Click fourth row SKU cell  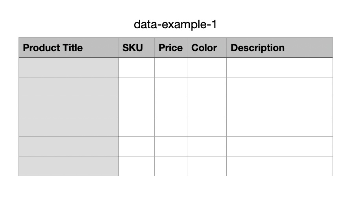point(136,127)
